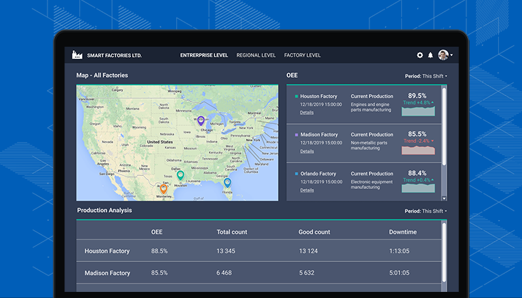This screenshot has width=522, height=298.
Task: Open Details link for Madison Factory
Action: click(x=307, y=151)
